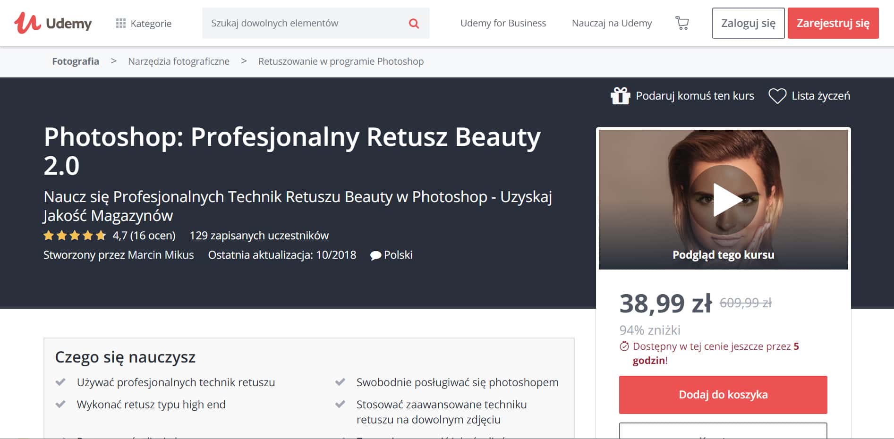This screenshot has width=894, height=439.
Task: Click 'Wykonać retusz typu high end' text
Action: coord(151,405)
